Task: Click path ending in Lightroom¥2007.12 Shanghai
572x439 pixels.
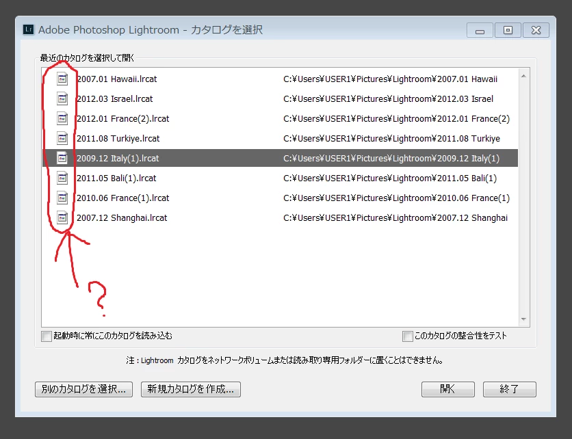Action: pyautogui.click(x=395, y=218)
